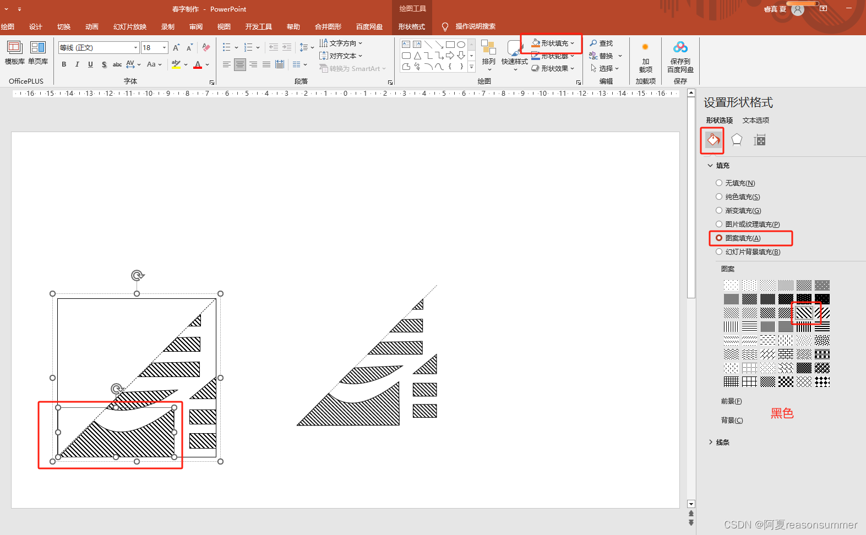Apply text shadow
This screenshot has height=535, width=866.
tap(104, 64)
